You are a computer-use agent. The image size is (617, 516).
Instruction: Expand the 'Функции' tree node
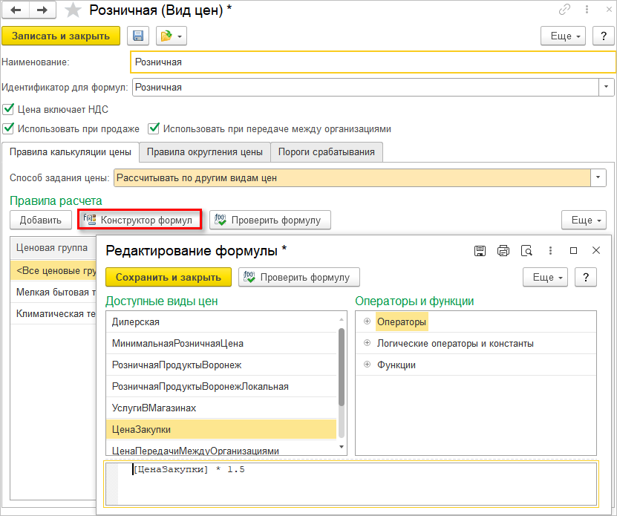367,364
